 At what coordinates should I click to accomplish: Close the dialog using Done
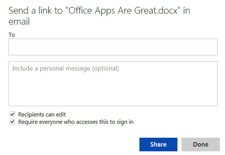coord(200,144)
